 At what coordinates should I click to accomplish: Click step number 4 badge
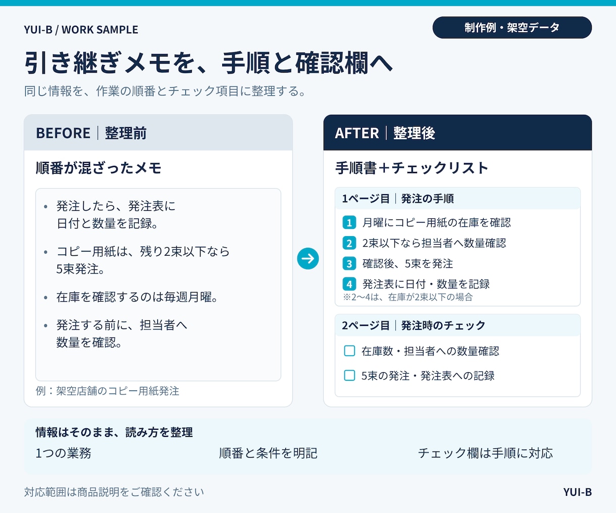point(349,284)
